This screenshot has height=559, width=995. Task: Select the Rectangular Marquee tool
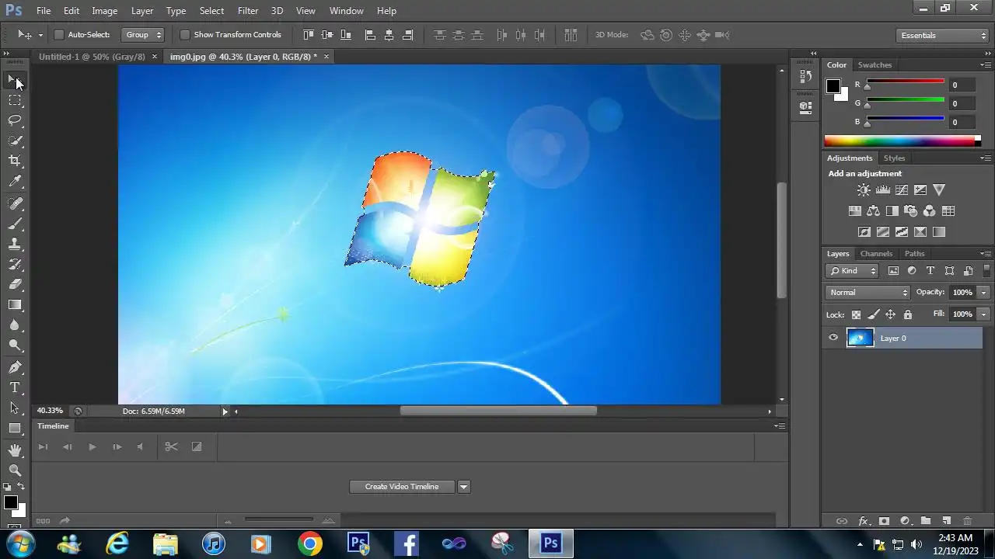pos(15,100)
